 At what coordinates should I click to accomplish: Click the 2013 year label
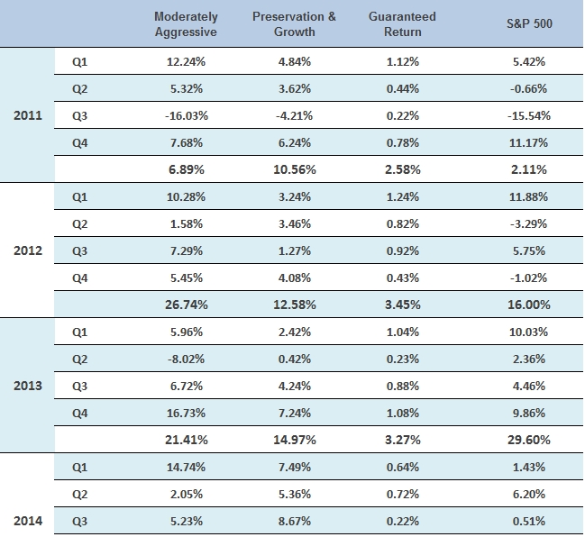coord(28,386)
